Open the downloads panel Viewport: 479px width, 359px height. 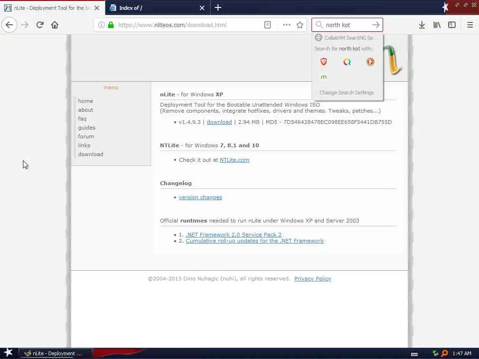pyautogui.click(x=422, y=25)
